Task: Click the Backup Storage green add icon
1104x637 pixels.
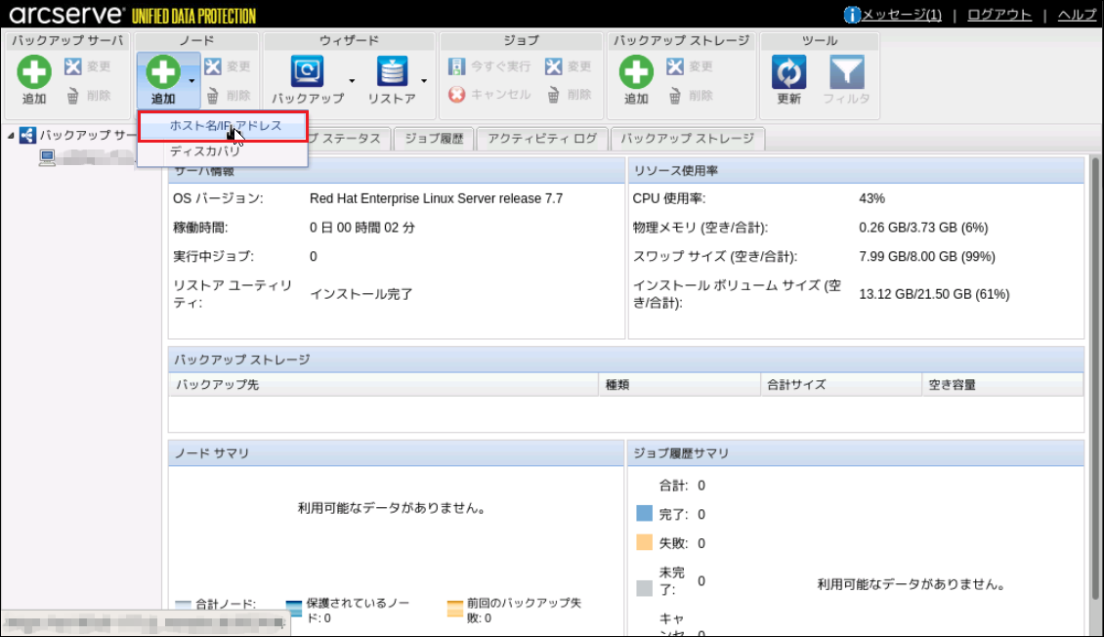Action: [x=636, y=72]
